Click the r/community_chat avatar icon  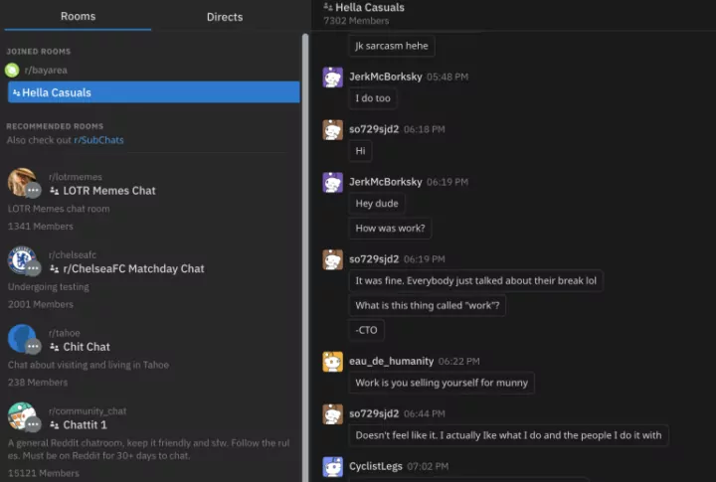(22, 416)
